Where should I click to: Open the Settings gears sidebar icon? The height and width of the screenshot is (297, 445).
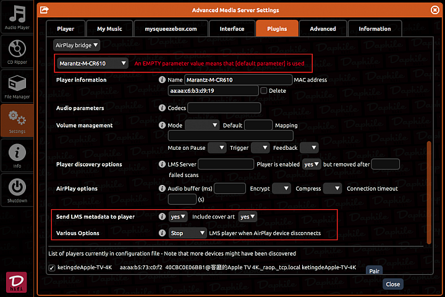pos(17,121)
